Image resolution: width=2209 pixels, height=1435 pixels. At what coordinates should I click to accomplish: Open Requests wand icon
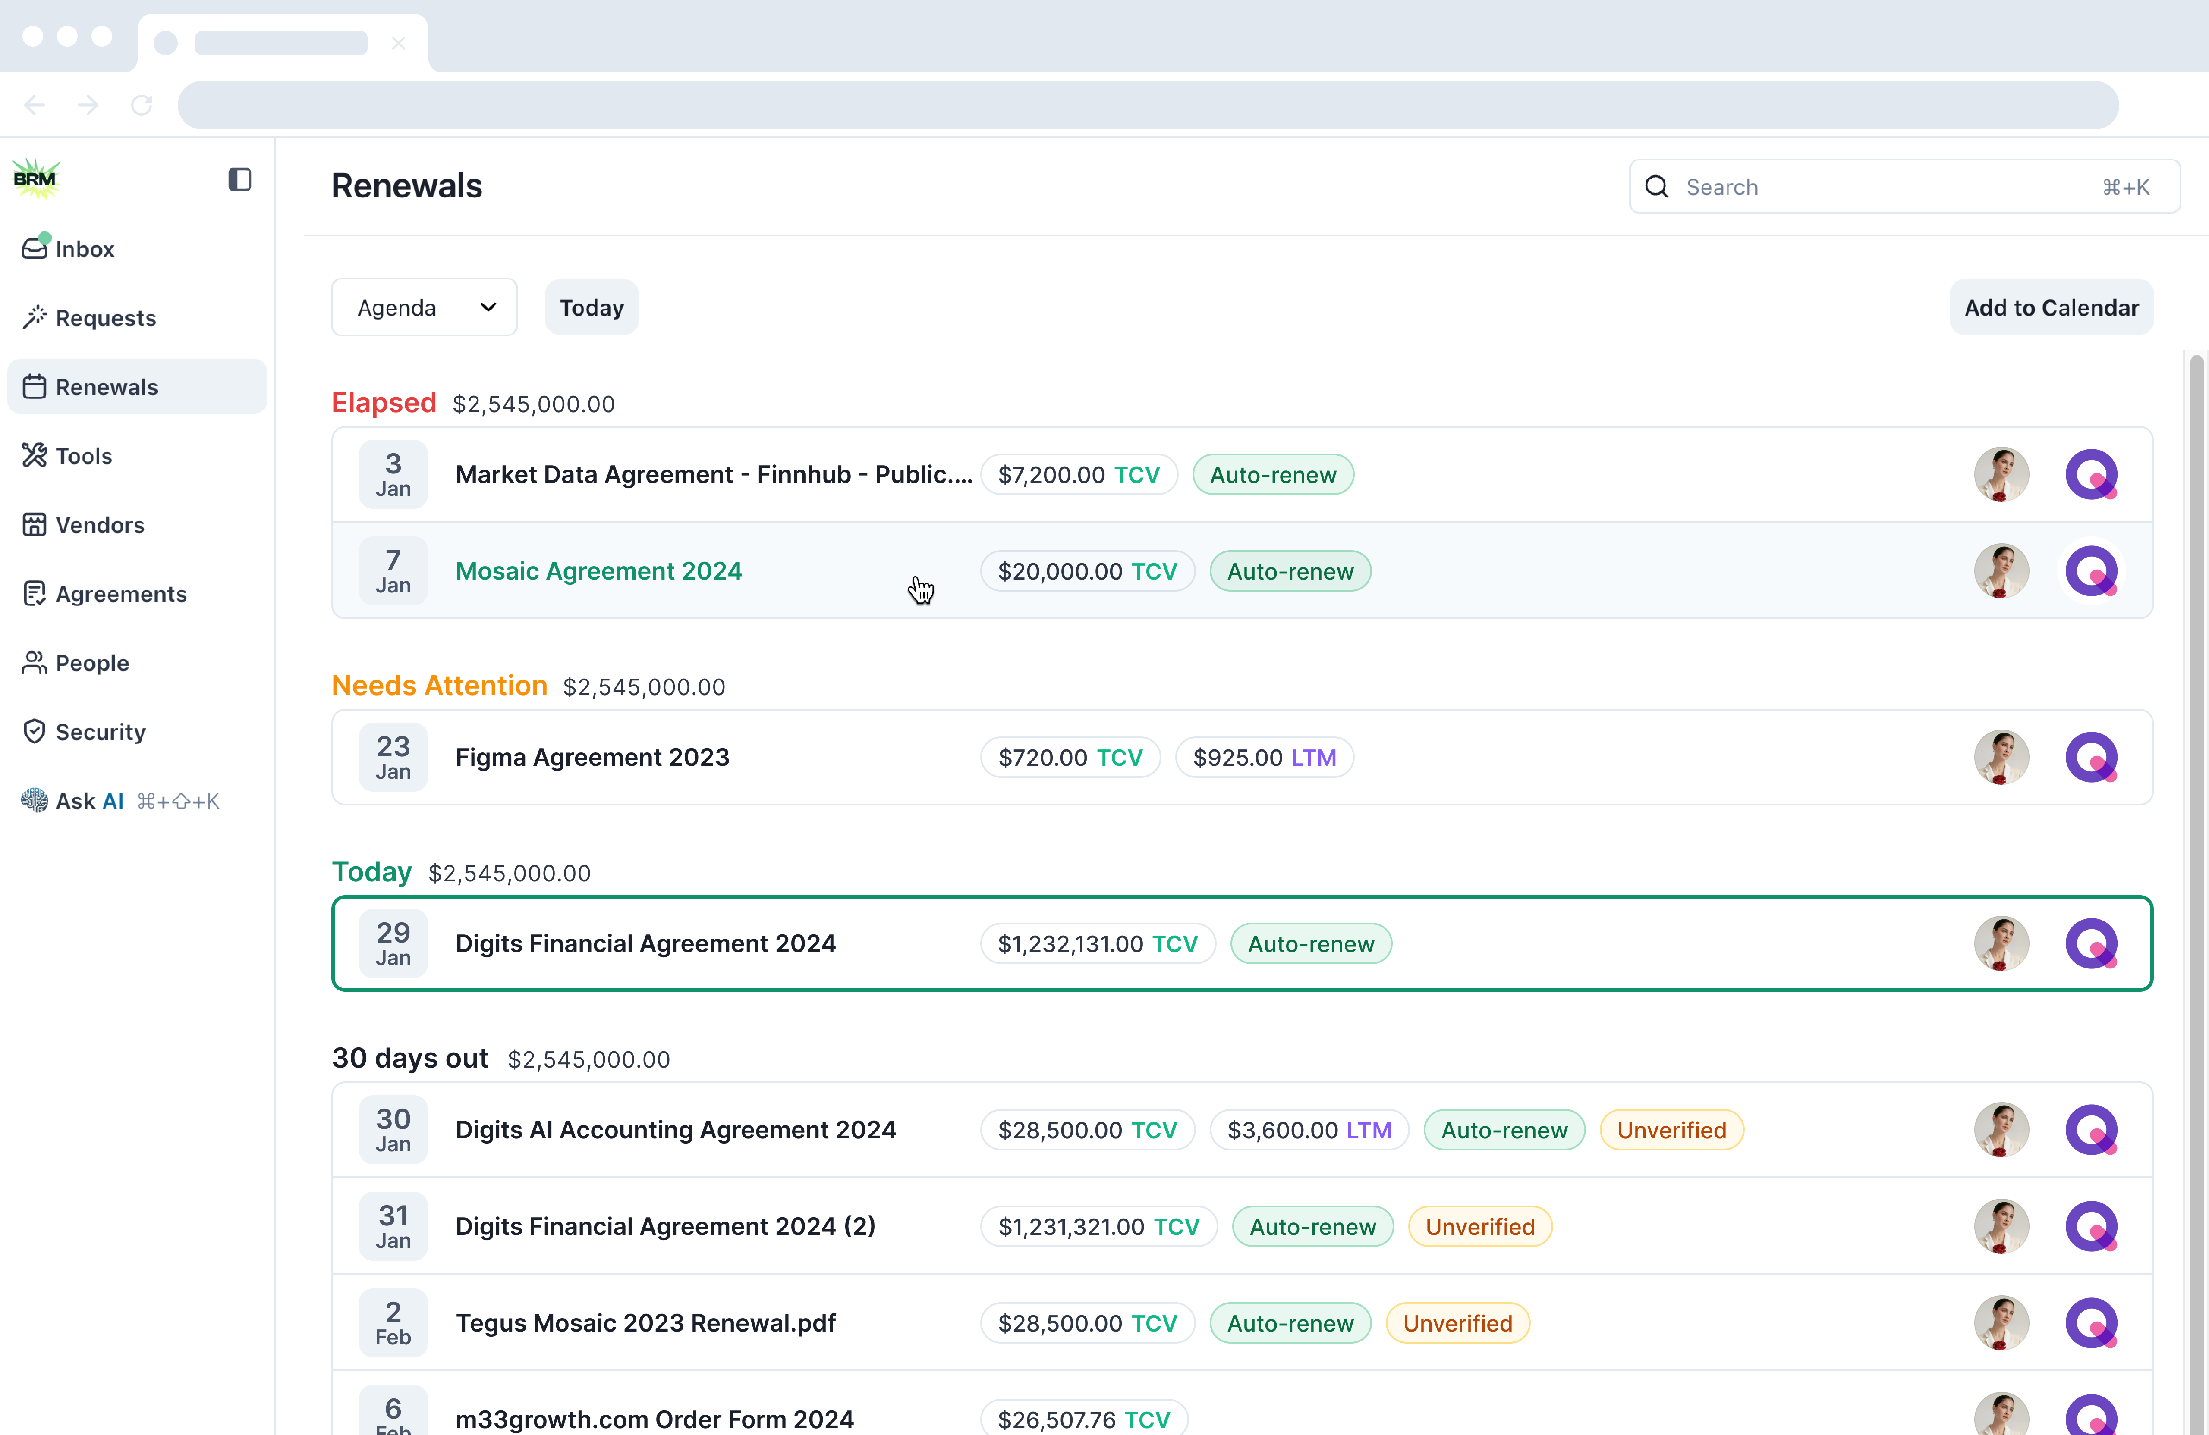tap(35, 317)
